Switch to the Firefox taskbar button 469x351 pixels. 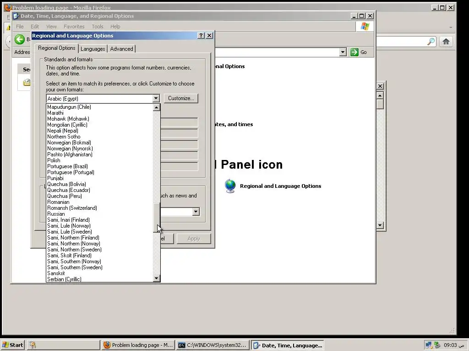138,345
